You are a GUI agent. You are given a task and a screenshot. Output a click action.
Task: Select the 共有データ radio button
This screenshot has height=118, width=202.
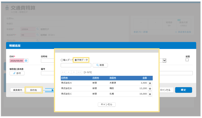[x=76, y=60]
